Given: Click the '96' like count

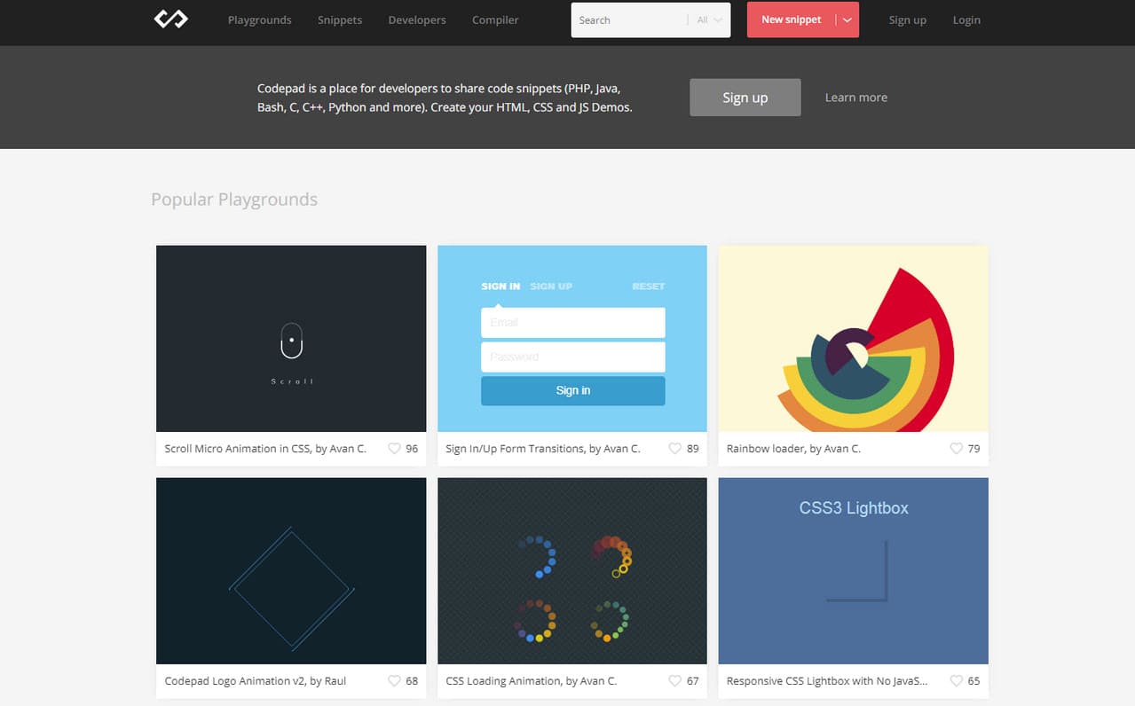Looking at the screenshot, I should (412, 449).
